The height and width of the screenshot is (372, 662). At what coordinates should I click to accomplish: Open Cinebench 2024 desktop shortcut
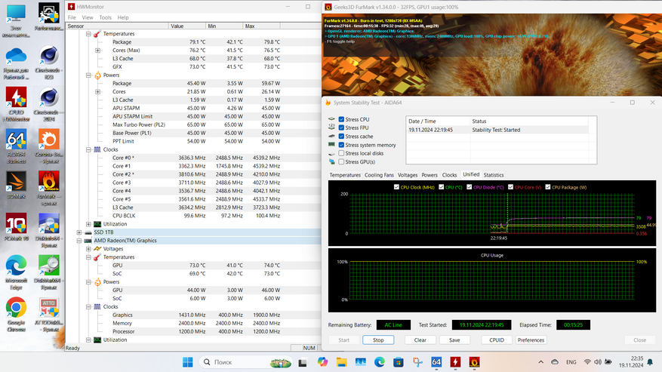click(x=49, y=104)
